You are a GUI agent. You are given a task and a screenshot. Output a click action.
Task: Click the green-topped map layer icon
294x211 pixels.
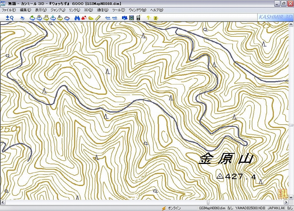click(32, 18)
